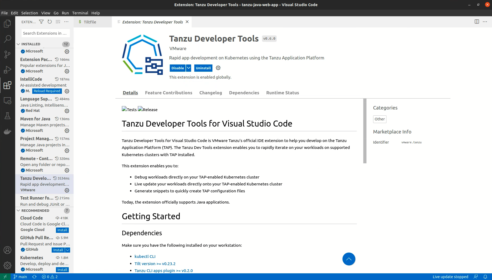Open errors and warnings count in status bar
The width and height of the screenshot is (492, 280).
[50, 277]
